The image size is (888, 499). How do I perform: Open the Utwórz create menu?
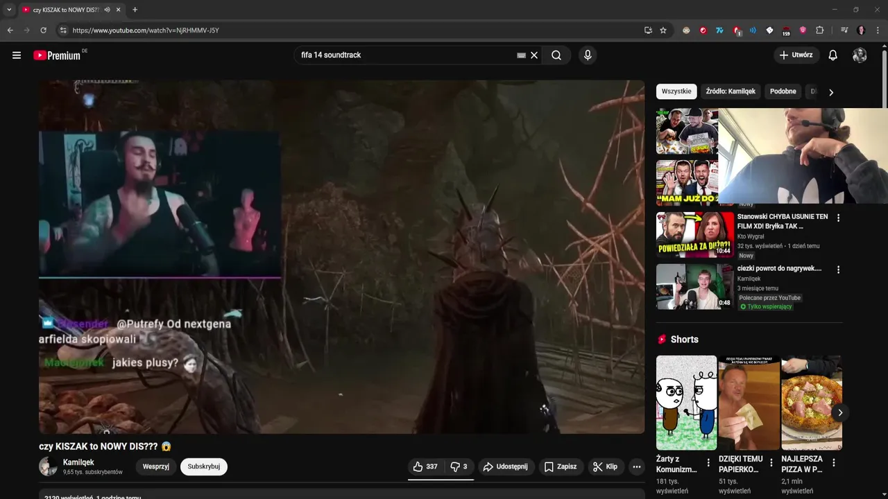coord(796,55)
